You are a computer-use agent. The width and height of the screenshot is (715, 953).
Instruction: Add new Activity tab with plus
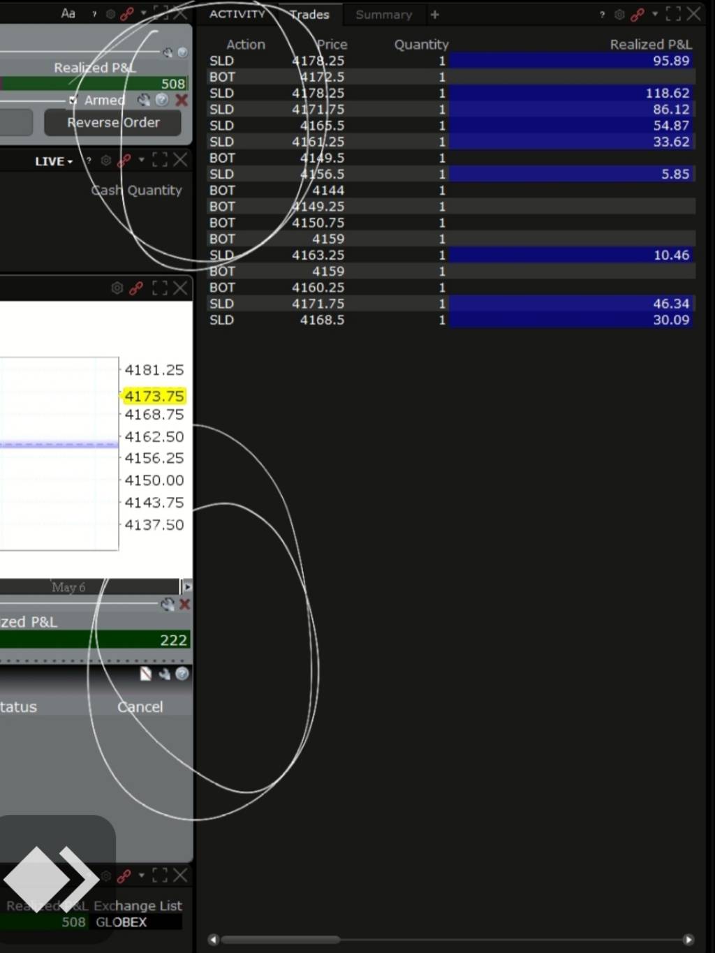point(434,14)
